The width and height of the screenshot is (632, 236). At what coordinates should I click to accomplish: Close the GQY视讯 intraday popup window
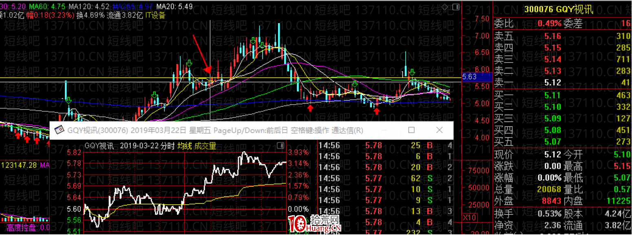[x=439, y=130]
